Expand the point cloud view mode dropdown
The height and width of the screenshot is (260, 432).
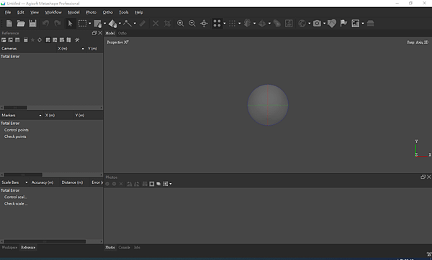click(x=225, y=24)
